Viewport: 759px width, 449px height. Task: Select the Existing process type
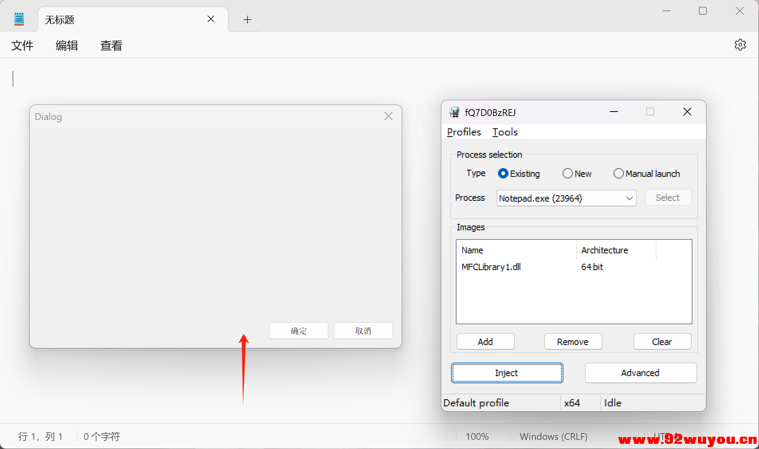503,174
